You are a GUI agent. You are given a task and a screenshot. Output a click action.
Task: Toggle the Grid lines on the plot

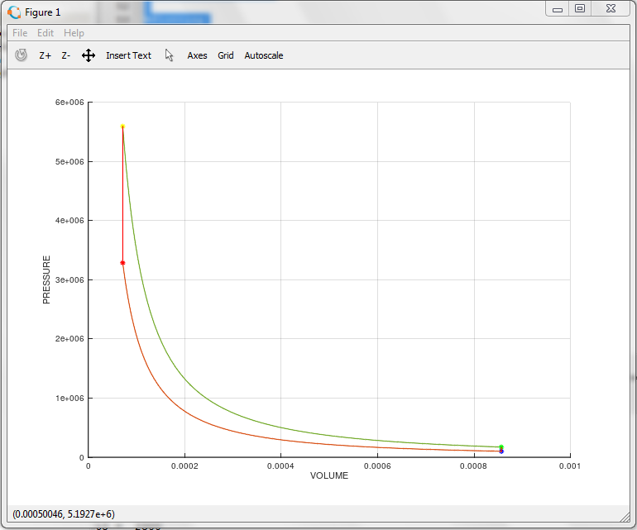click(x=226, y=55)
